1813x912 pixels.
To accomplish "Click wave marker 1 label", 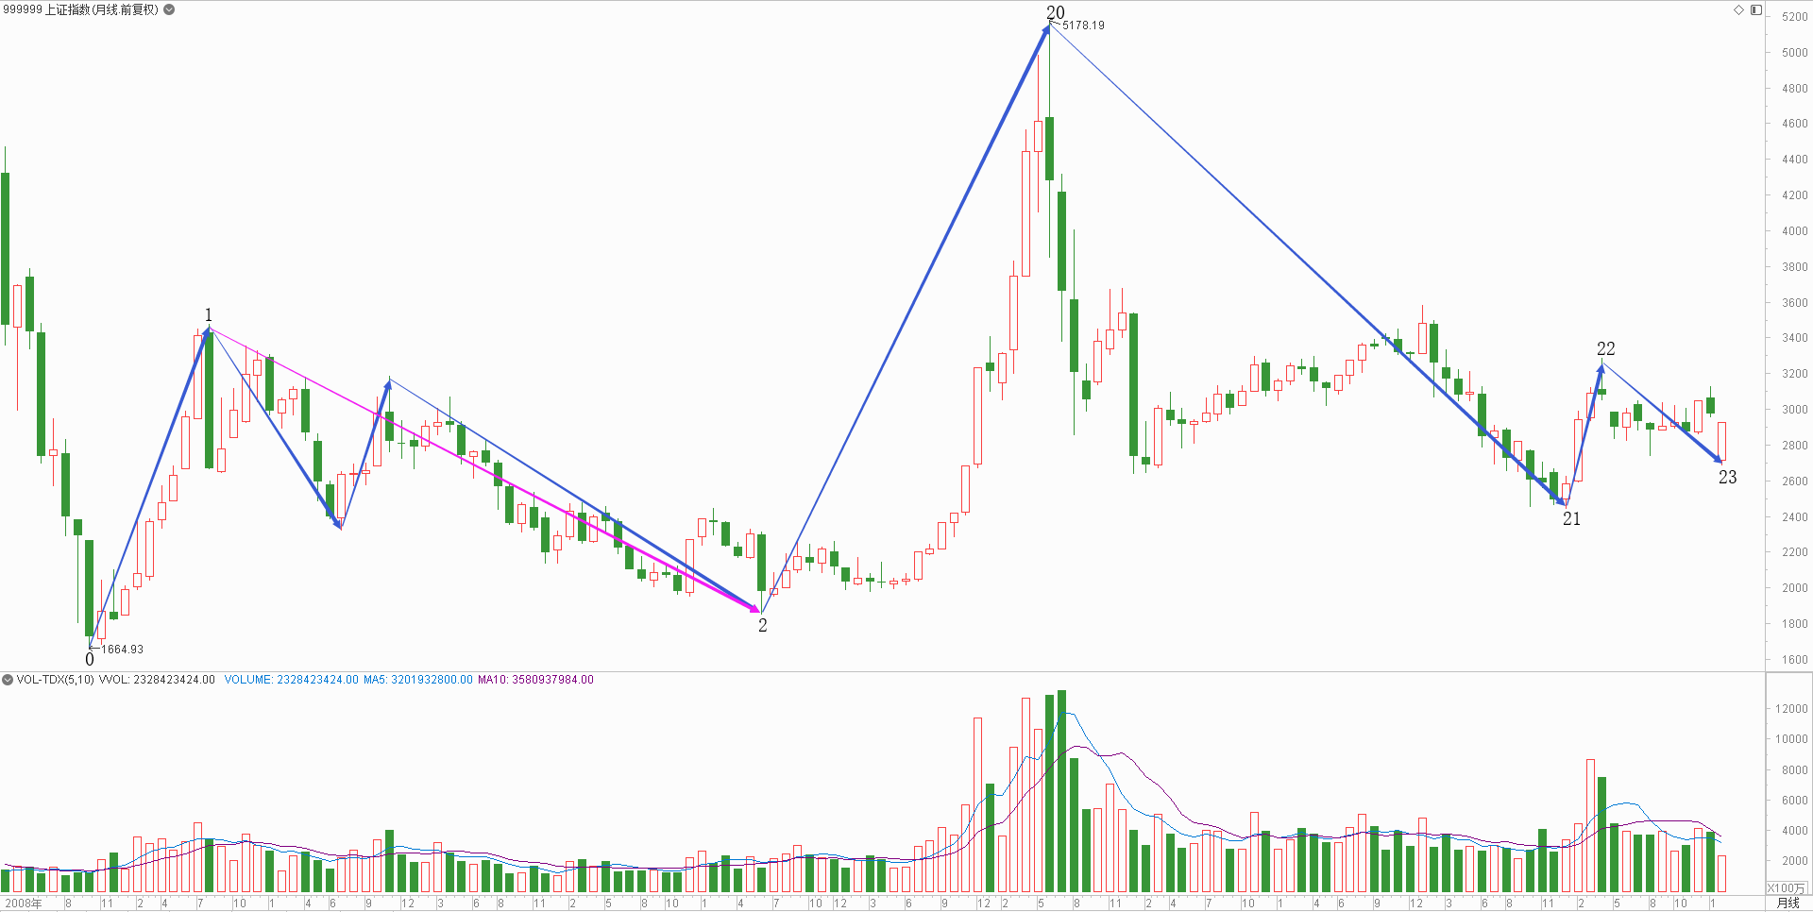I will (209, 314).
